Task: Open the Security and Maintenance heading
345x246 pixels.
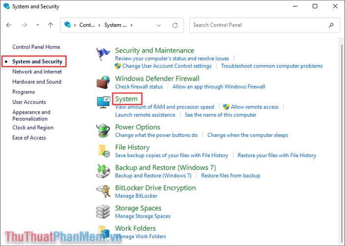Action: (154, 50)
